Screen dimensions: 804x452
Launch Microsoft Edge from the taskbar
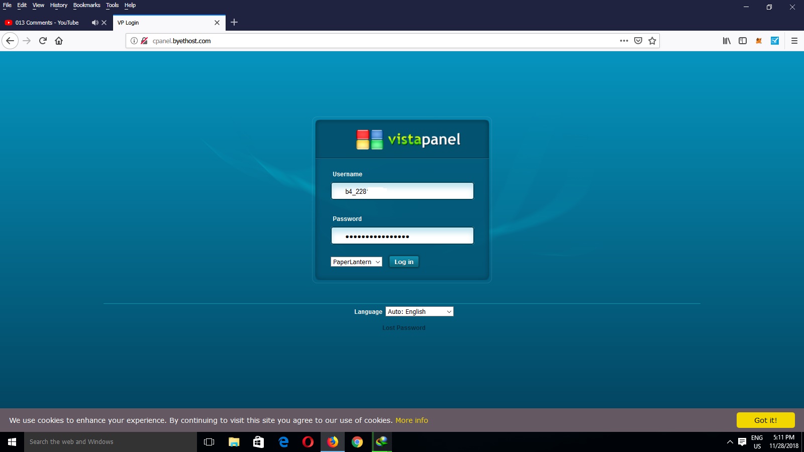tap(283, 442)
